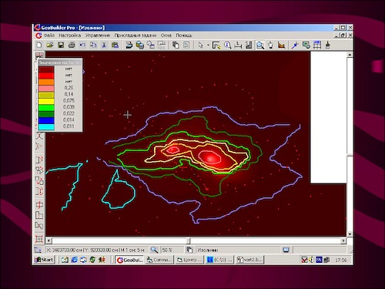Click the arrow pointer selection tool
The image size is (385, 289).
(x=201, y=45)
